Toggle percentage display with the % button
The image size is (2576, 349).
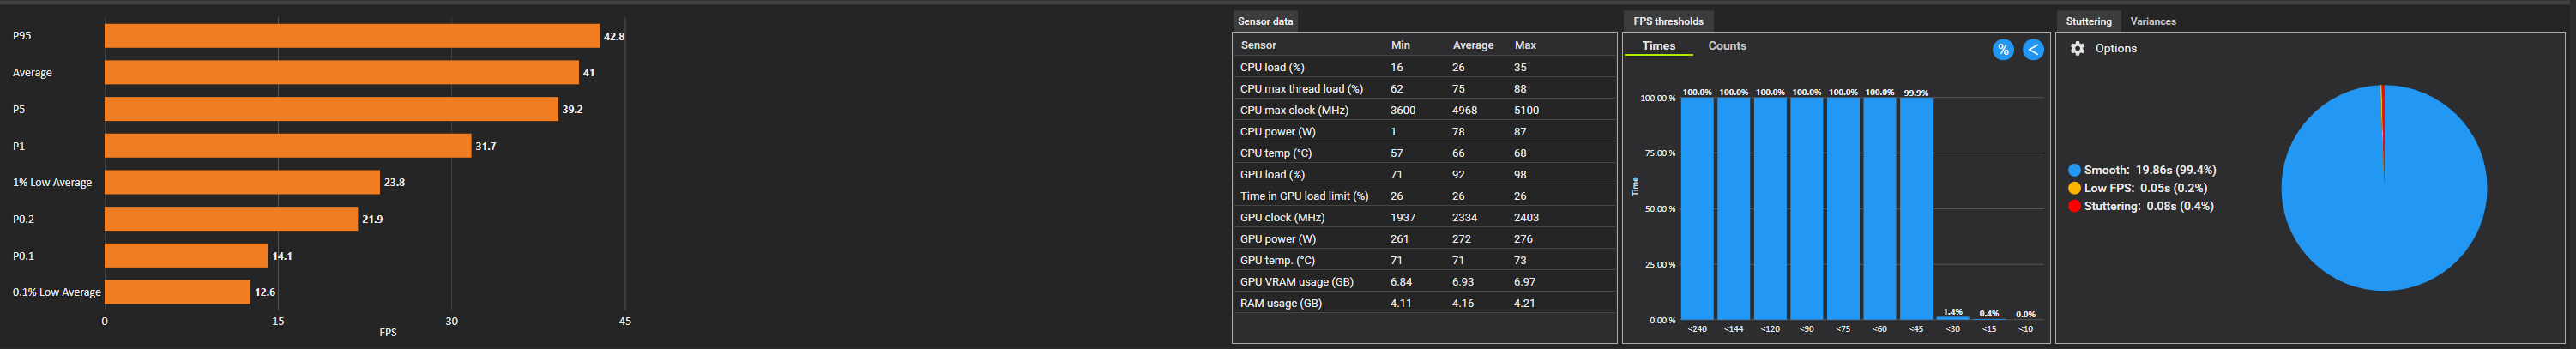(x=2002, y=50)
